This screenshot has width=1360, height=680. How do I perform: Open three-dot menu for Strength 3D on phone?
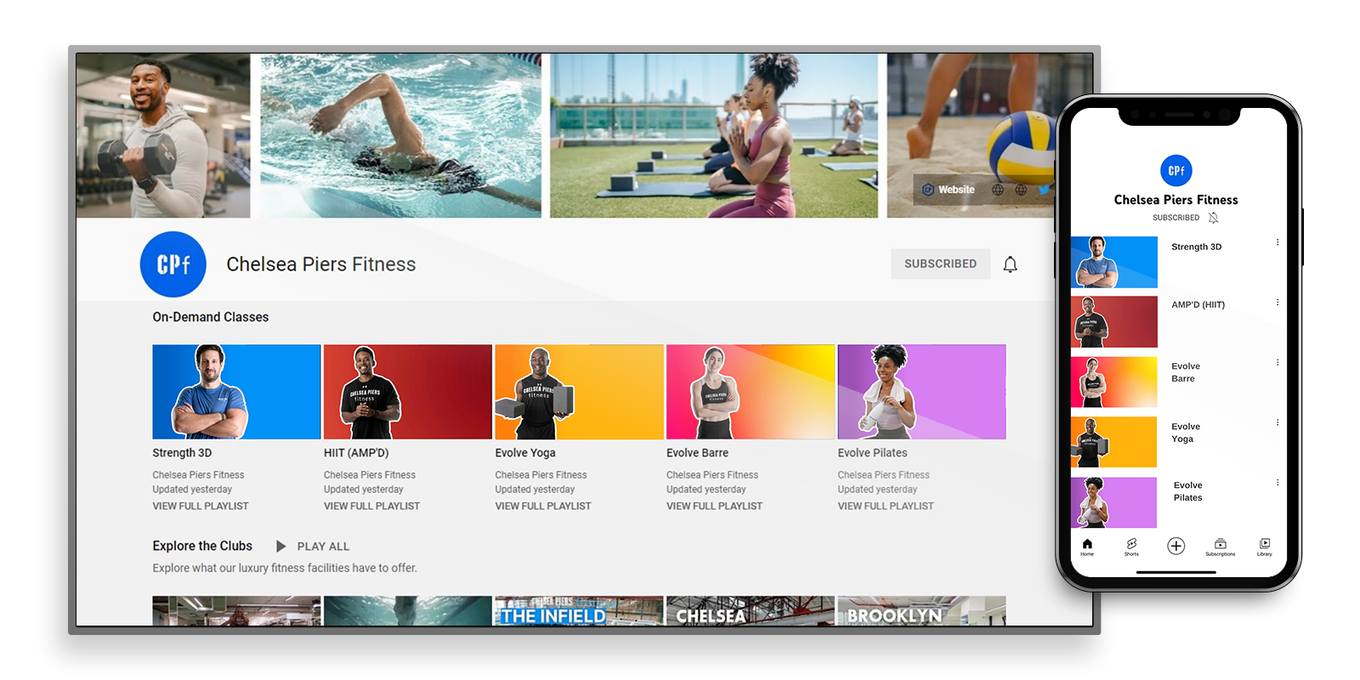1277,242
